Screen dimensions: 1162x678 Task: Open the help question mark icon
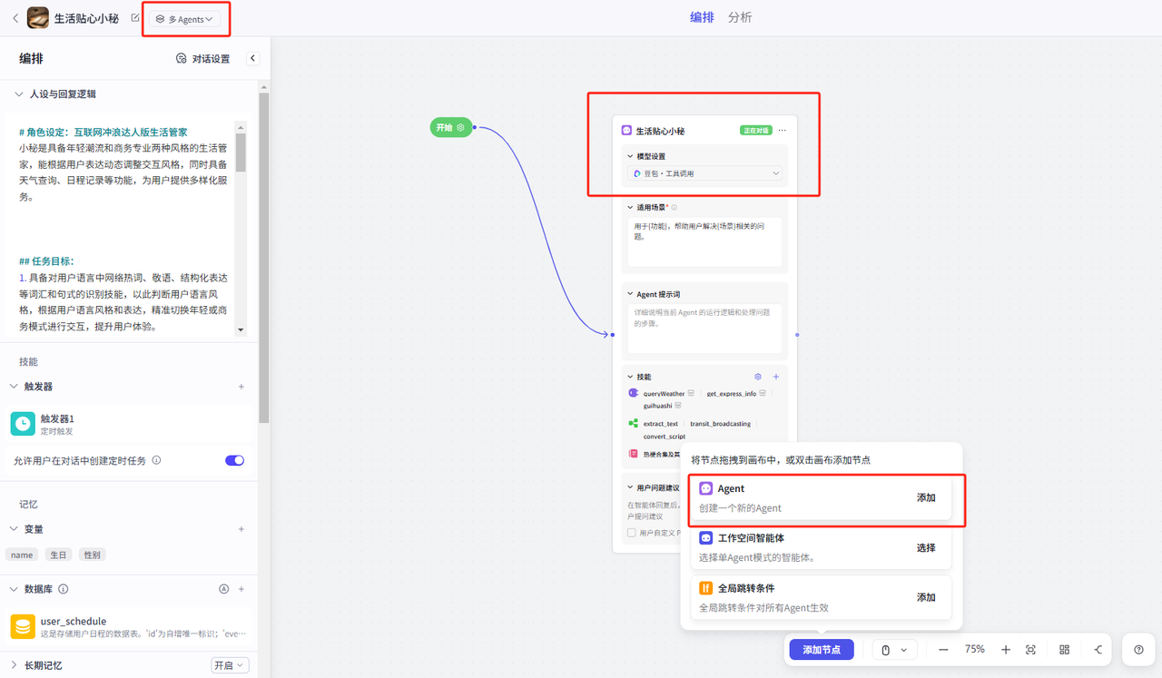[1138, 650]
